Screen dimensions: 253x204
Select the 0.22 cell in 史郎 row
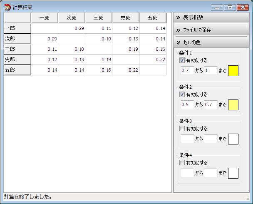point(152,60)
